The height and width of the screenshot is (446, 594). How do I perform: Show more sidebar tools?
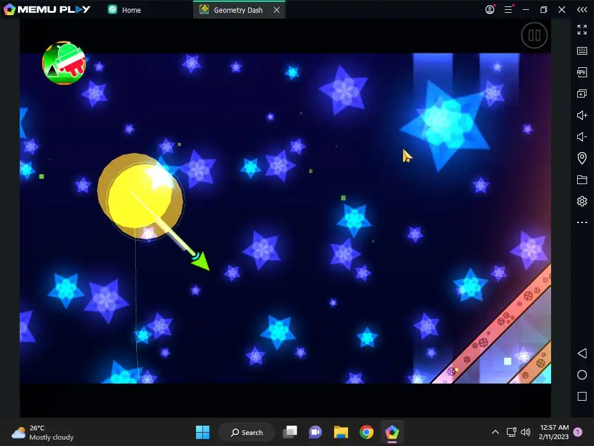[582, 222]
